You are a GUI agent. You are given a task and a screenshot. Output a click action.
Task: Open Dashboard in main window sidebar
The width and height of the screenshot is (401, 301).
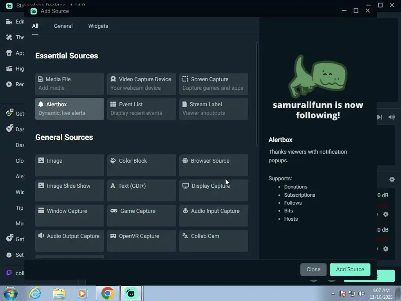click(15, 129)
